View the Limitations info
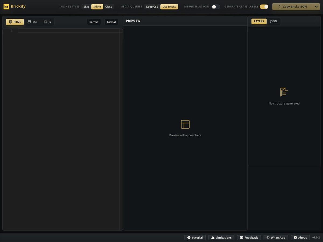This screenshot has width=323, height=242. 221,238
